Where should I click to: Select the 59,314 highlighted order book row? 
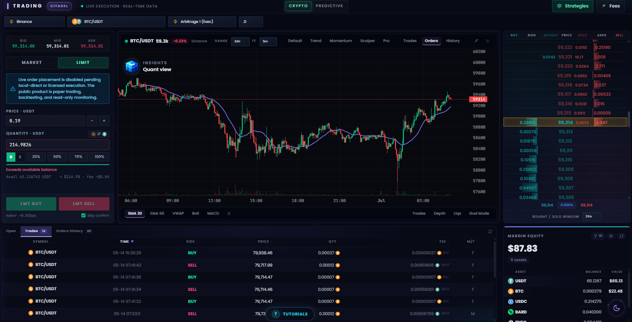coord(565,122)
